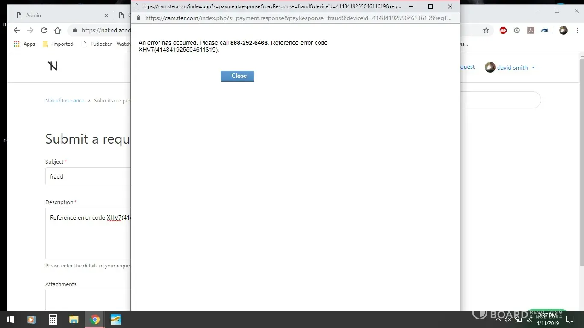Viewport: 584px width, 328px height.
Task: Follow the Naked Insurance breadcrumb link
Action: tap(65, 101)
